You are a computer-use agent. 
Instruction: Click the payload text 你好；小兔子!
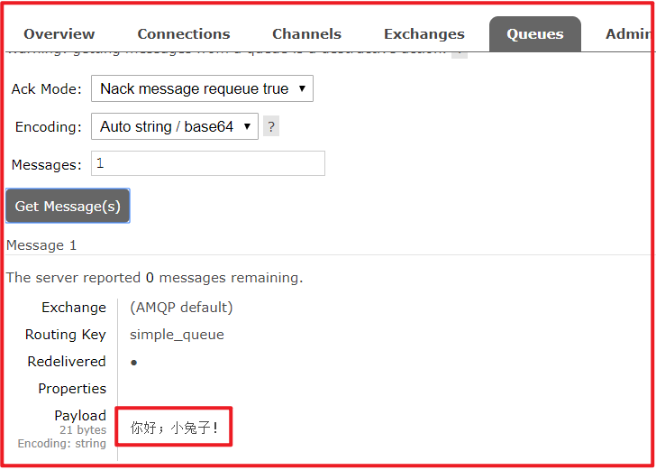pyautogui.click(x=175, y=428)
